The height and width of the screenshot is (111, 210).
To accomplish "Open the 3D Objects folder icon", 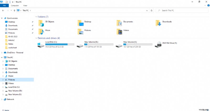I will [41, 23].
